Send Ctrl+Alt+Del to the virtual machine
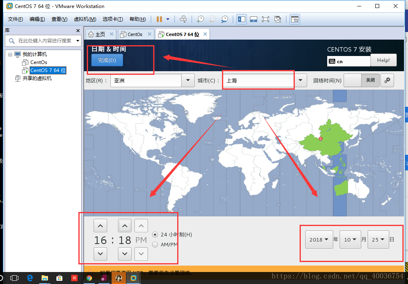This screenshot has width=408, height=284. [x=183, y=19]
